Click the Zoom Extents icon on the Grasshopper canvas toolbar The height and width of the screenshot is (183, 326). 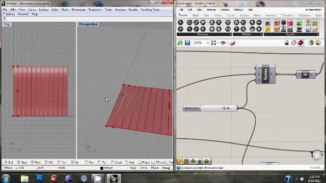pyautogui.click(x=213, y=43)
